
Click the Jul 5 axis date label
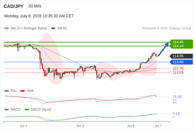coord(131,126)
